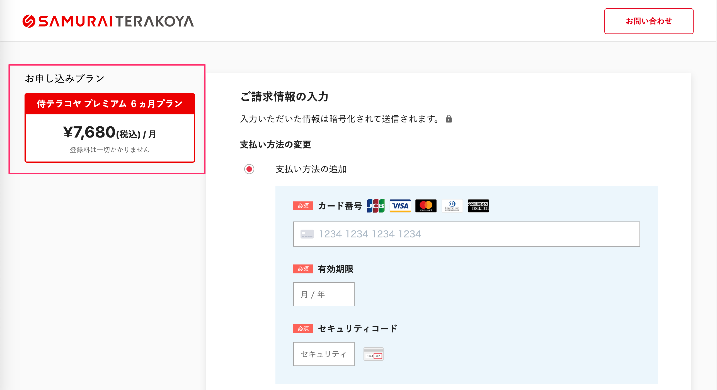Focus the card number input field

474,234
